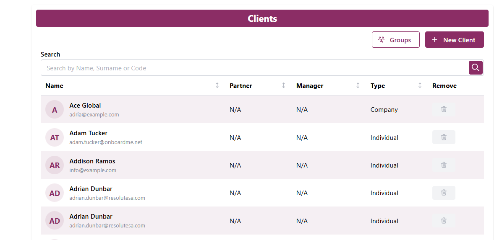Open the Groups button
Image resolution: width=502 pixels, height=240 pixels.
(x=395, y=40)
